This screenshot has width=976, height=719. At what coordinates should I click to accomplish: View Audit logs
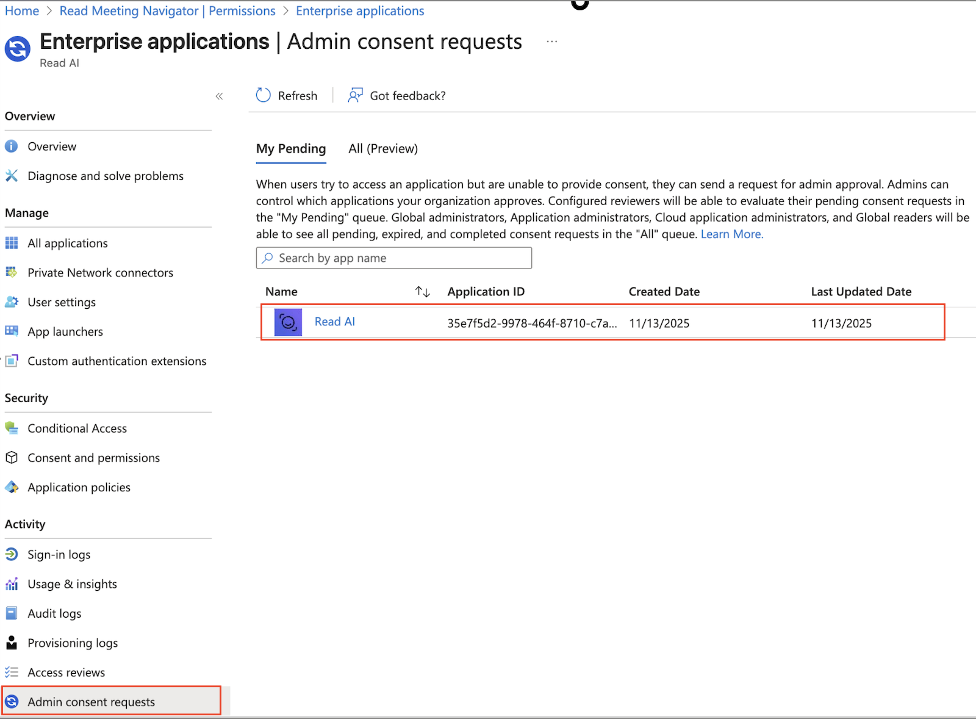point(54,613)
